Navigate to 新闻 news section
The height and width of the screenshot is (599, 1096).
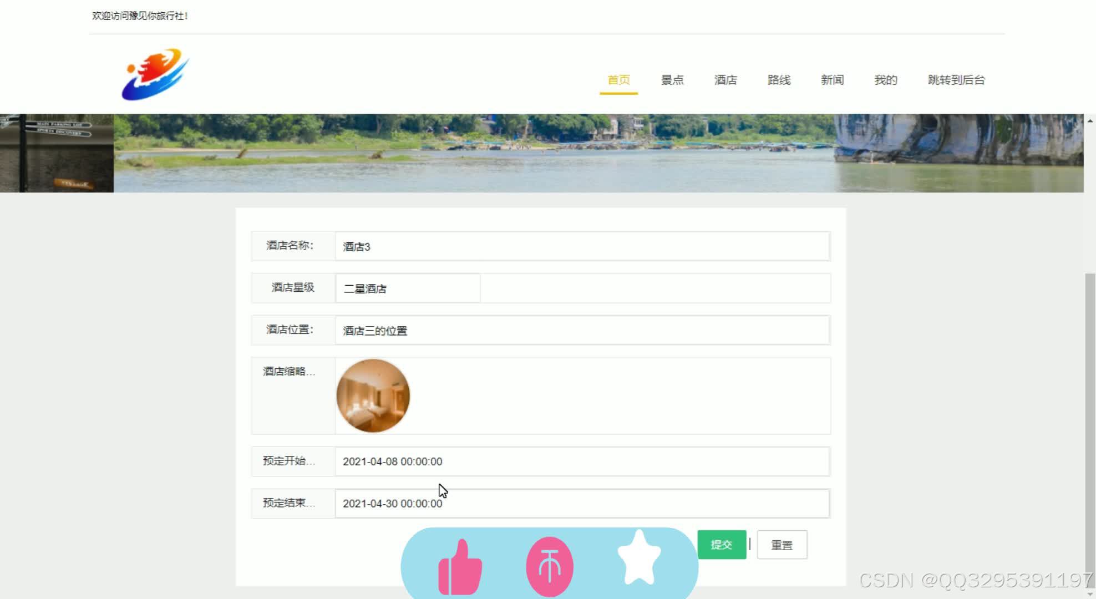(x=832, y=80)
